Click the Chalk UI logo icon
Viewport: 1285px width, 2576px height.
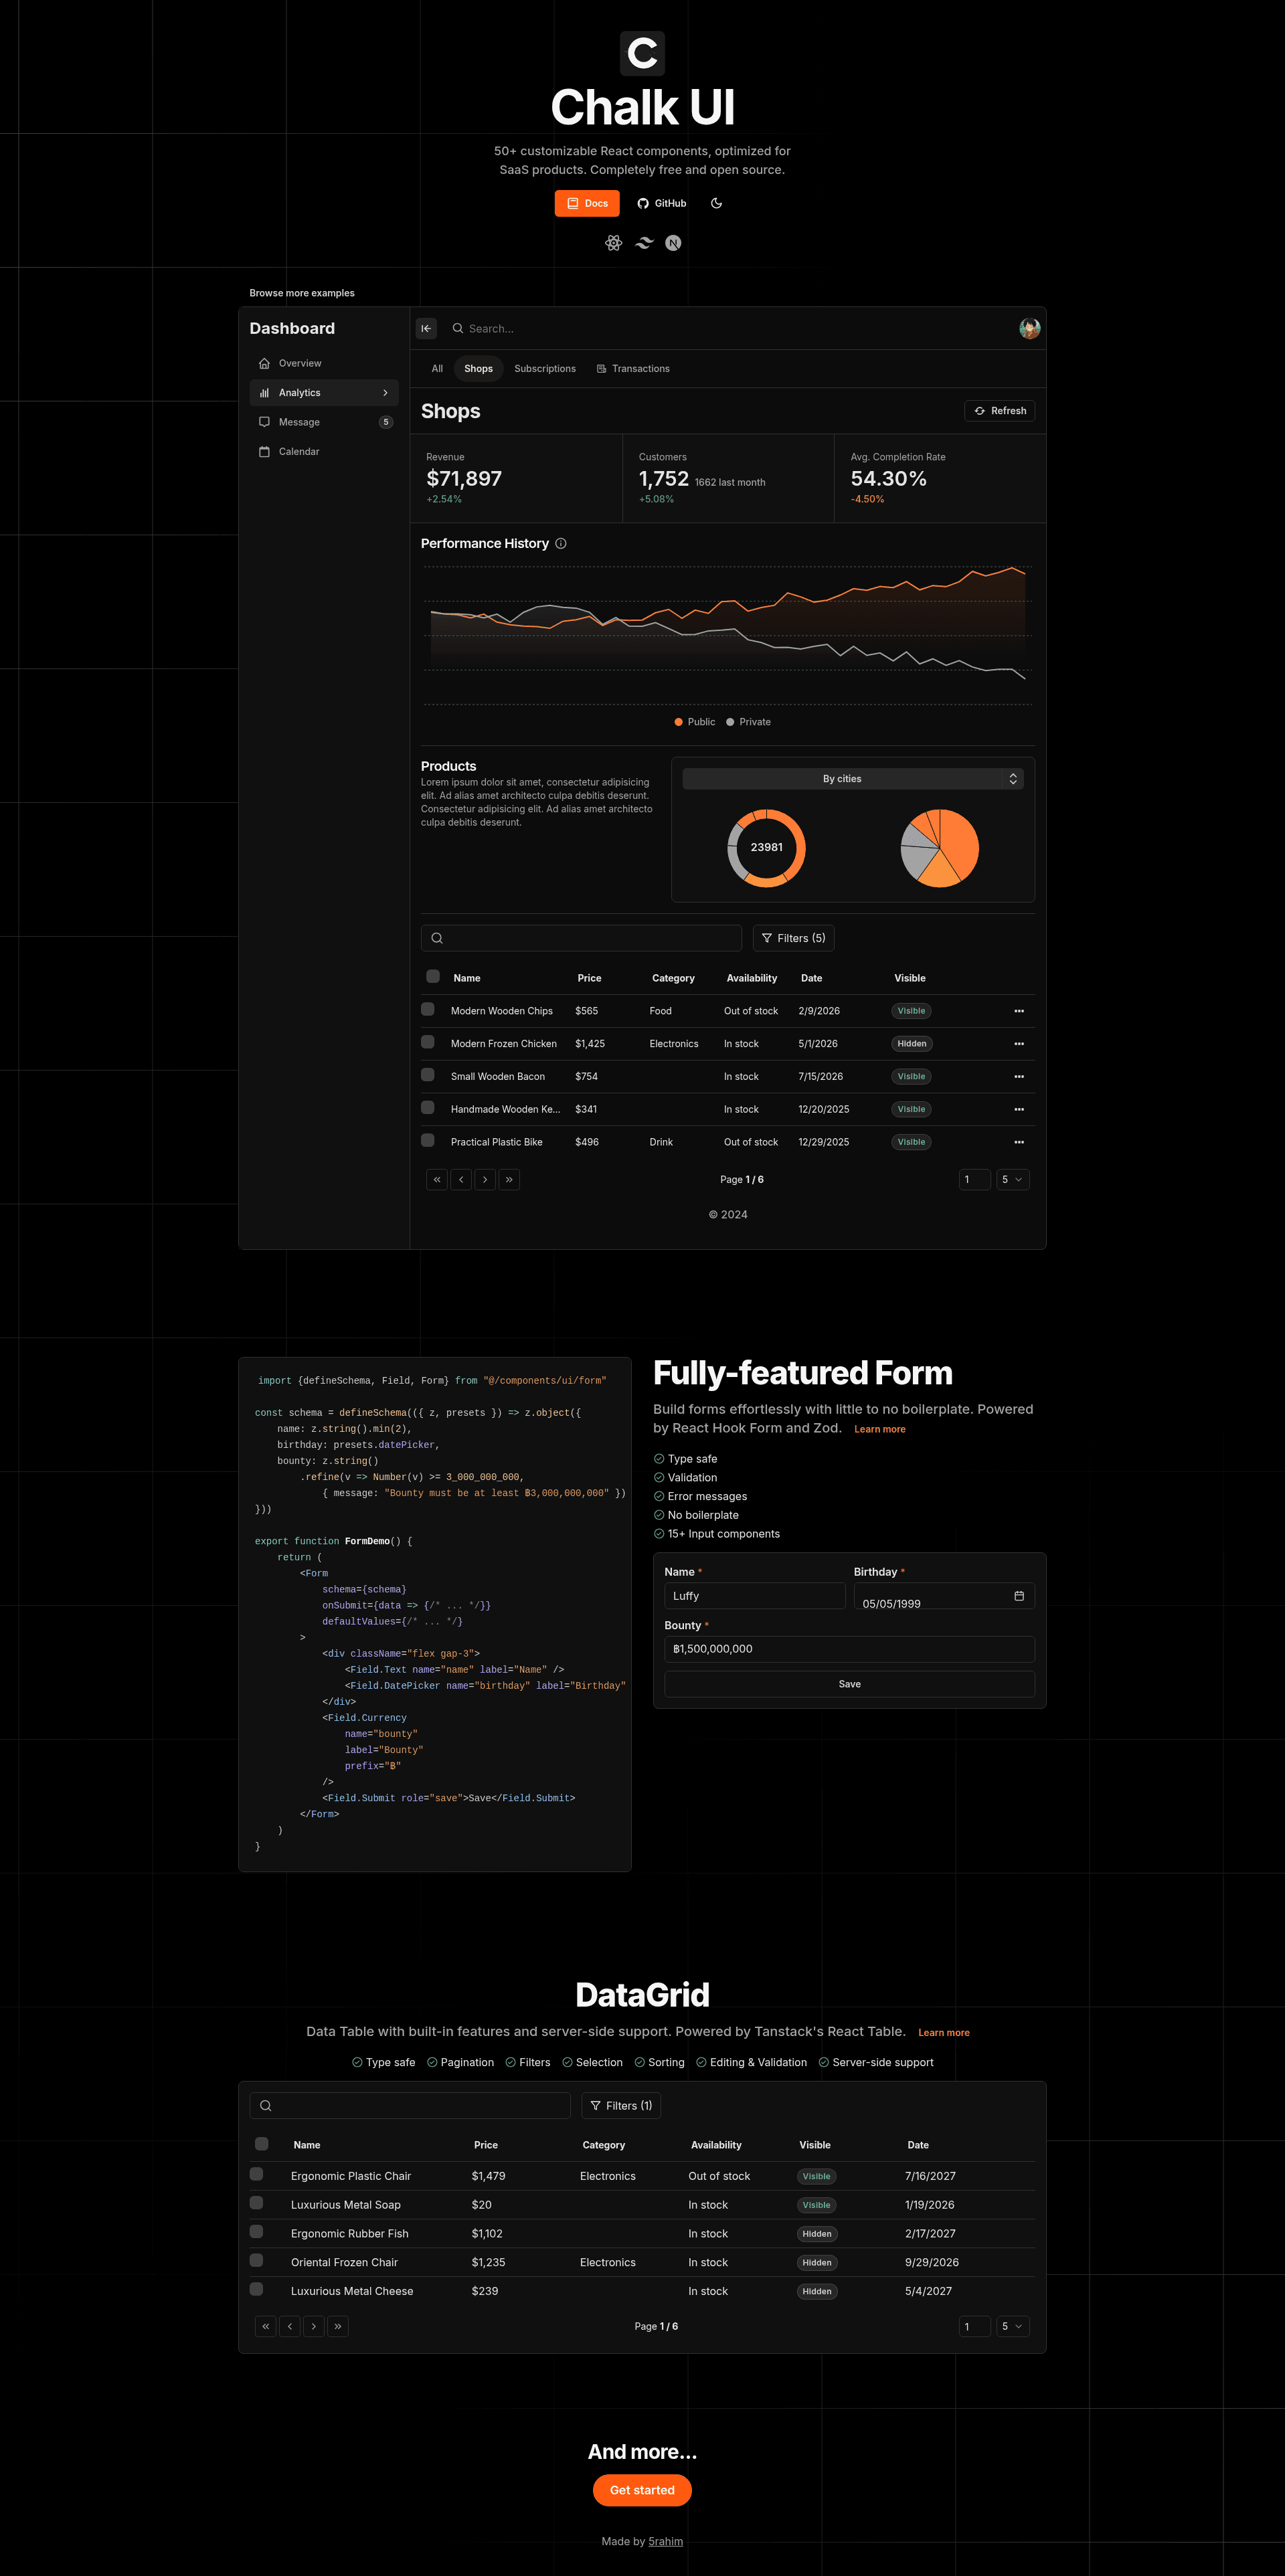(642, 53)
